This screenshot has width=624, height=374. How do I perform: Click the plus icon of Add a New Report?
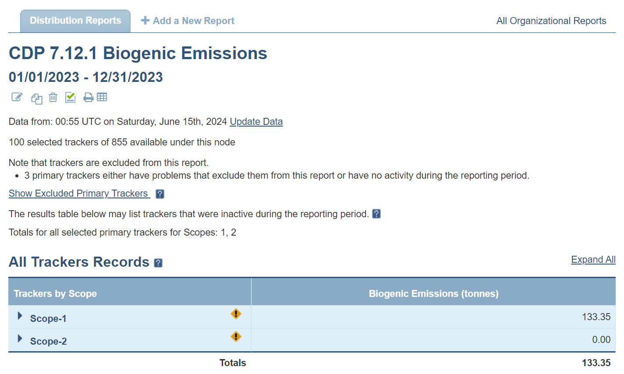(x=145, y=20)
